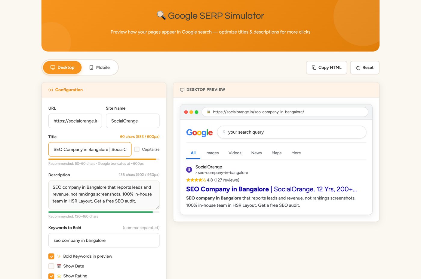Click the green description length progress bar
421x279 pixels.
click(x=101, y=212)
